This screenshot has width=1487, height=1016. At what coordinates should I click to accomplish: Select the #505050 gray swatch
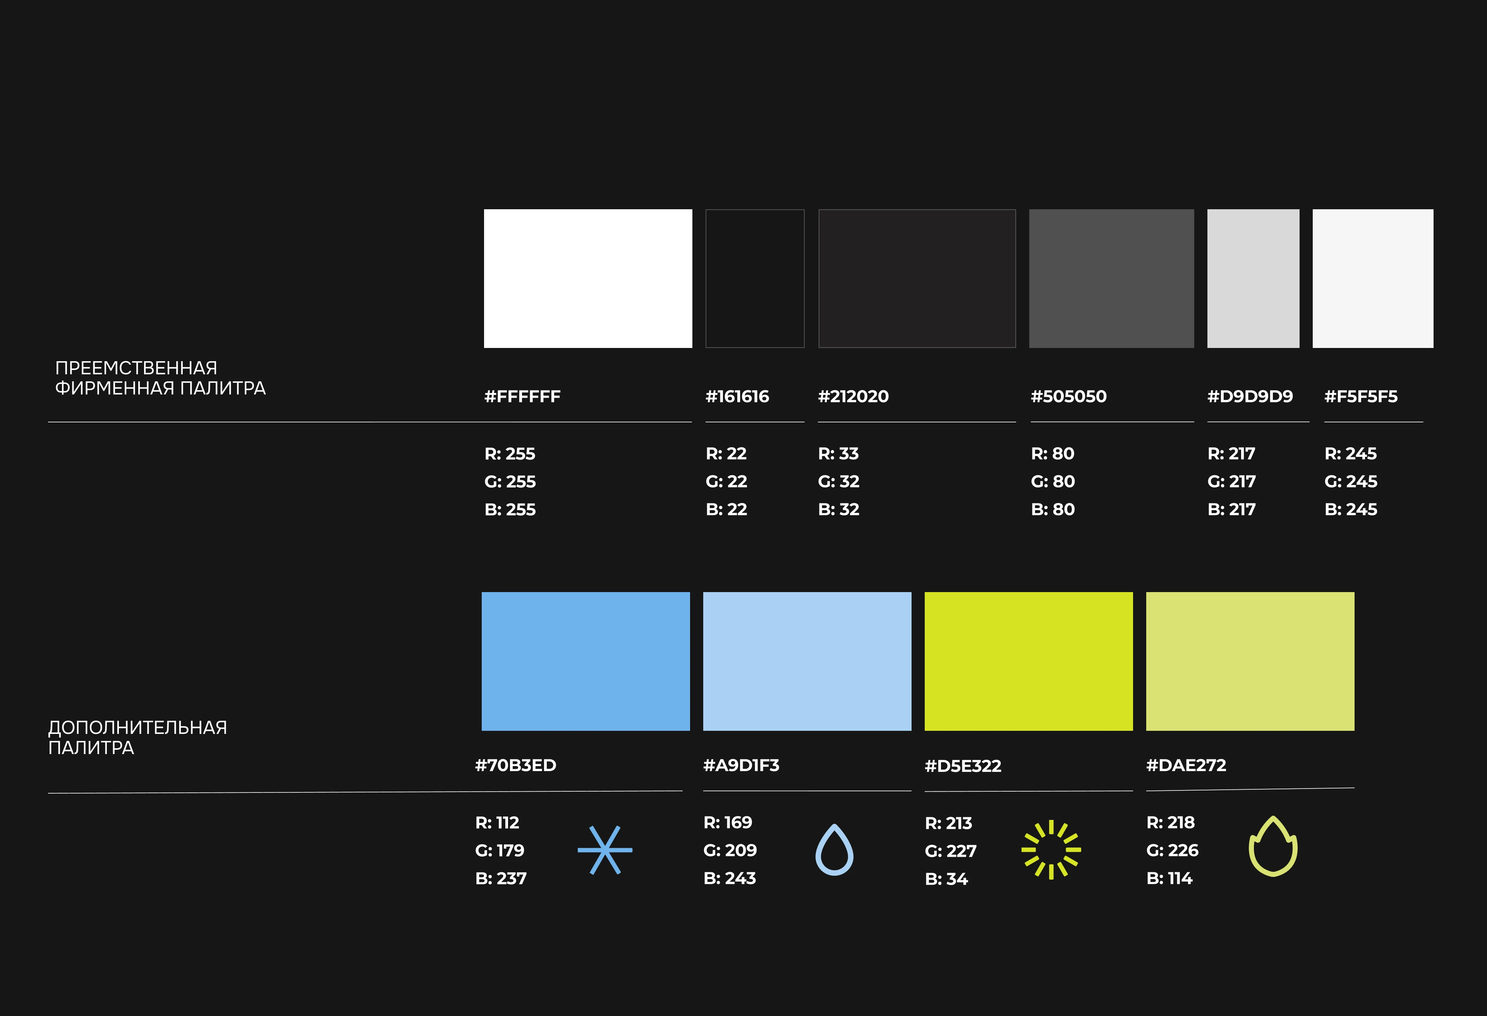click(1111, 279)
